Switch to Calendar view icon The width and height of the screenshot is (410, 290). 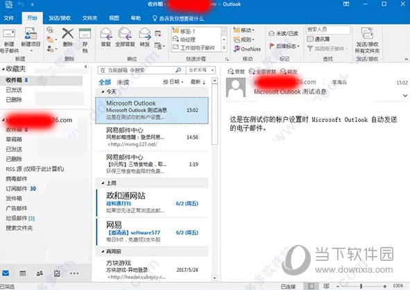click(x=23, y=273)
